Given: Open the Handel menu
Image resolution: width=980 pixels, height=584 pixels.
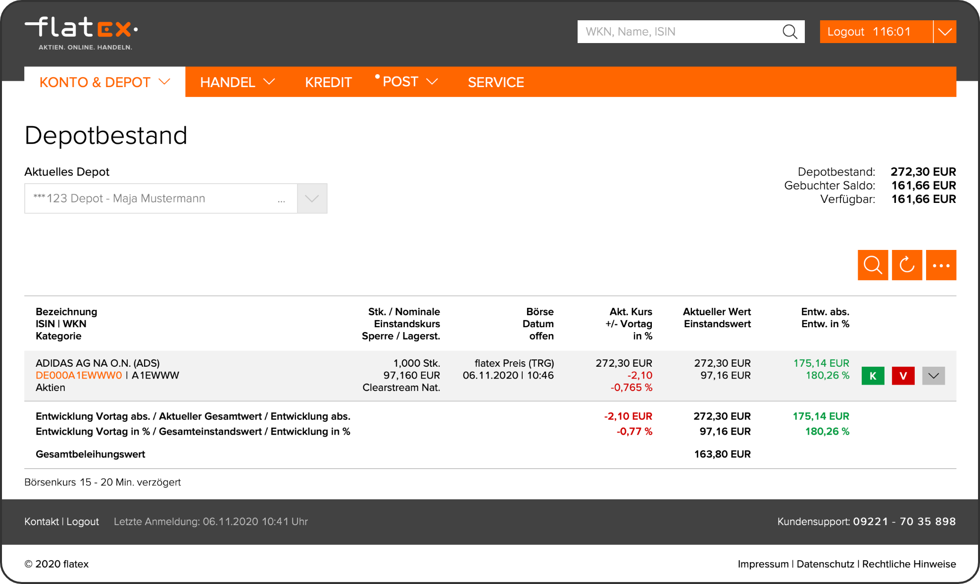Looking at the screenshot, I should pos(237,82).
